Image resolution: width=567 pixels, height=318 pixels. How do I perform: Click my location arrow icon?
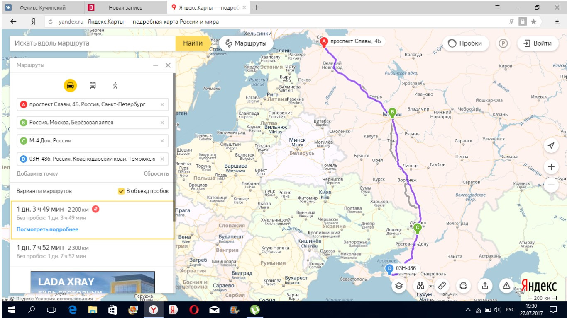point(551,146)
